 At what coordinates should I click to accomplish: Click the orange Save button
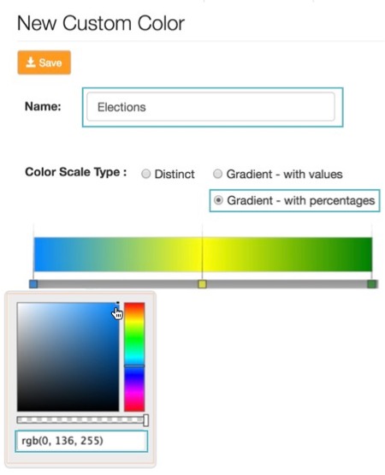click(44, 62)
